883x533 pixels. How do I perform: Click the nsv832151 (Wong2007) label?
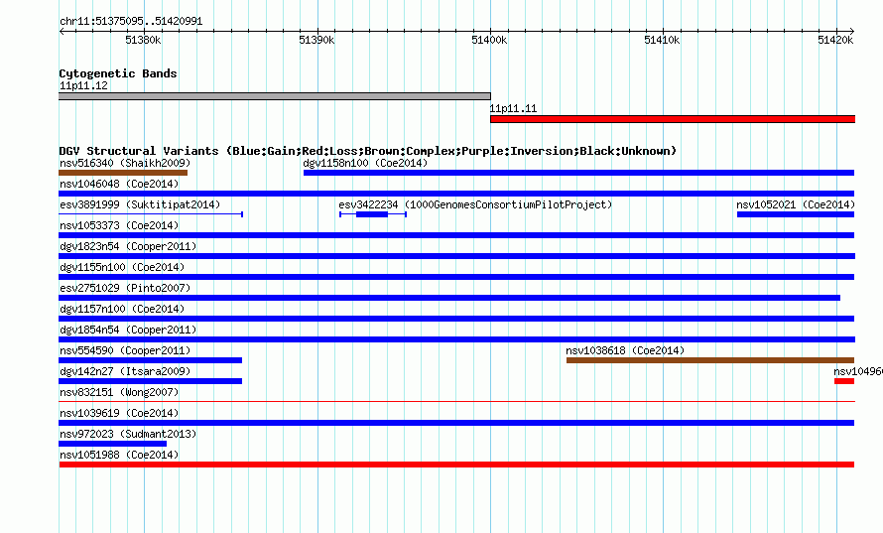[119, 392]
